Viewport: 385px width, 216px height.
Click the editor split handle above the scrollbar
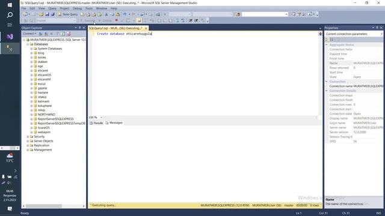(x=320, y=34)
